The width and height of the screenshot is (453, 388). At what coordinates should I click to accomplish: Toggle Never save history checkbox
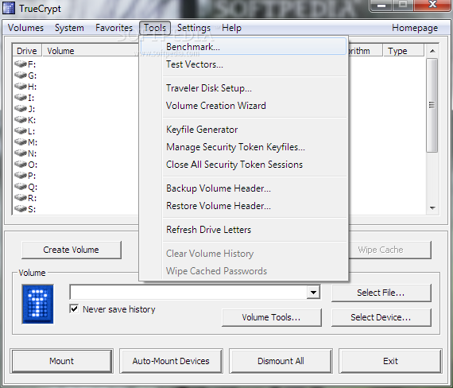pos(74,308)
